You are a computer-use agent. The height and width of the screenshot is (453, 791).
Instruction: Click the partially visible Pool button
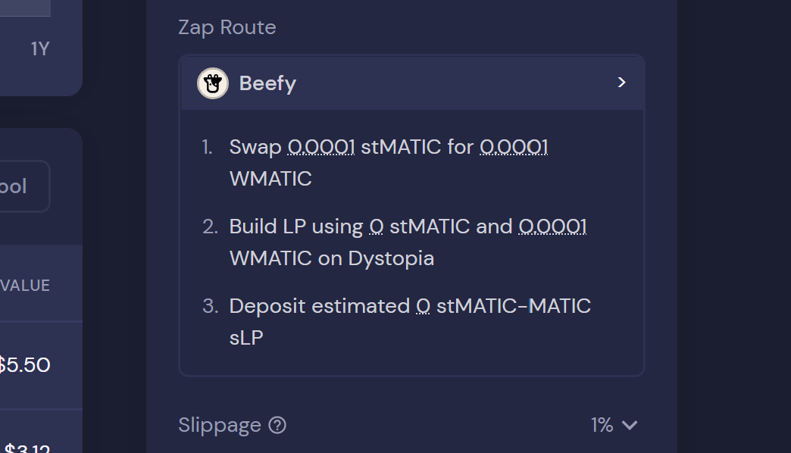point(17,186)
